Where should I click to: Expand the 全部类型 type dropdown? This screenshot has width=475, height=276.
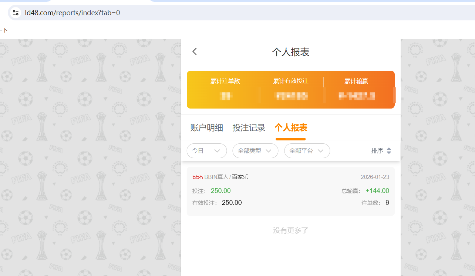coord(255,151)
